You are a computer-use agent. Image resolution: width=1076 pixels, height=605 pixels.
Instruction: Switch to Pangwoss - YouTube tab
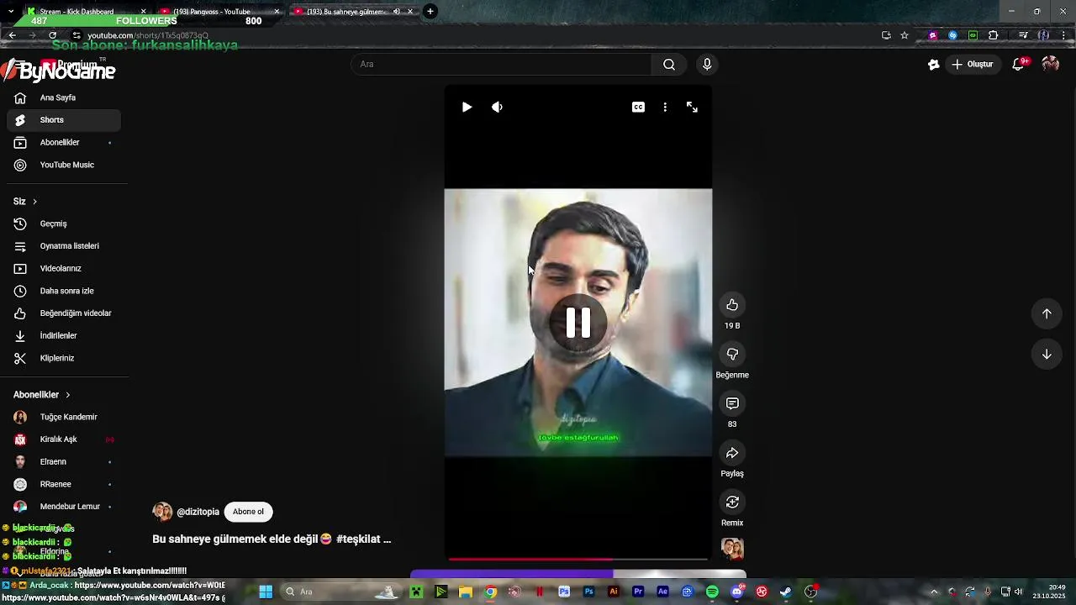pos(219,12)
